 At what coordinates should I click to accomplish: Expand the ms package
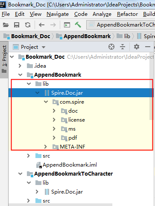click(54, 129)
